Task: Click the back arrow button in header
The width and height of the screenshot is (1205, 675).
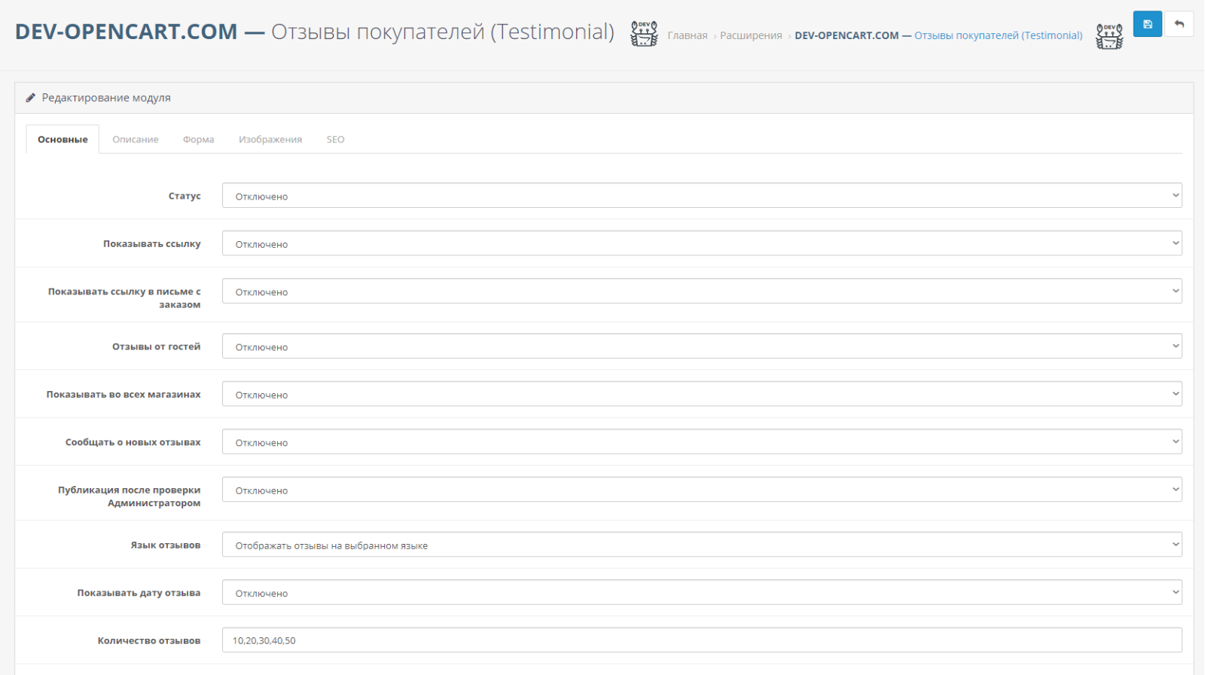Action: click(x=1179, y=24)
